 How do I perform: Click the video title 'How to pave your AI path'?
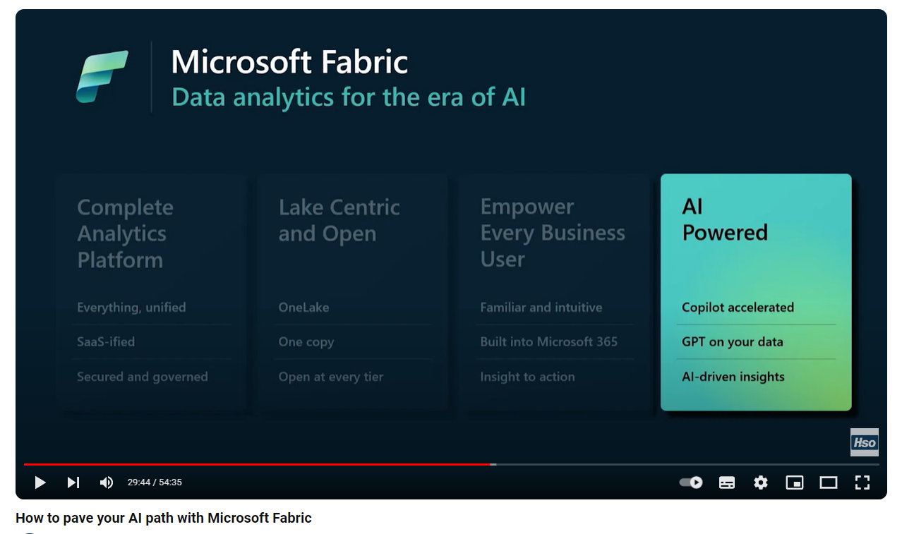pyautogui.click(x=163, y=518)
